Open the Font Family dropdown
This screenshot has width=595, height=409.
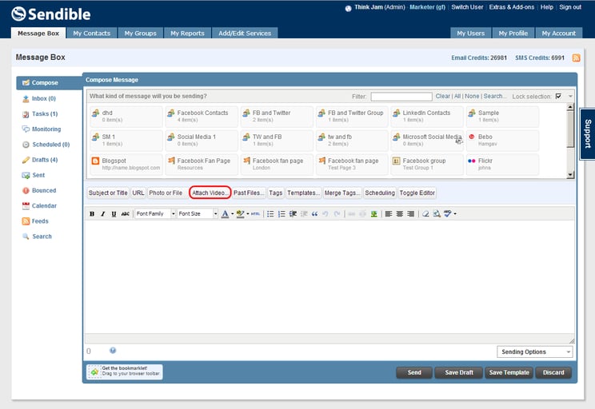pos(156,214)
